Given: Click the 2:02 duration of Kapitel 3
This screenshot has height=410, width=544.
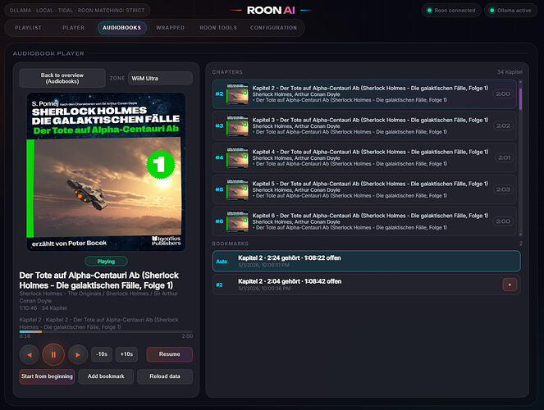Looking at the screenshot, I should click(503, 125).
